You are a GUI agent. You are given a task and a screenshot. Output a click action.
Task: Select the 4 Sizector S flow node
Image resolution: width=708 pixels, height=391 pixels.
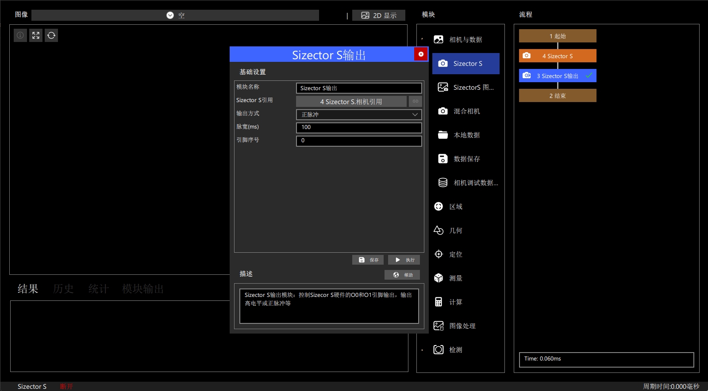coord(558,56)
